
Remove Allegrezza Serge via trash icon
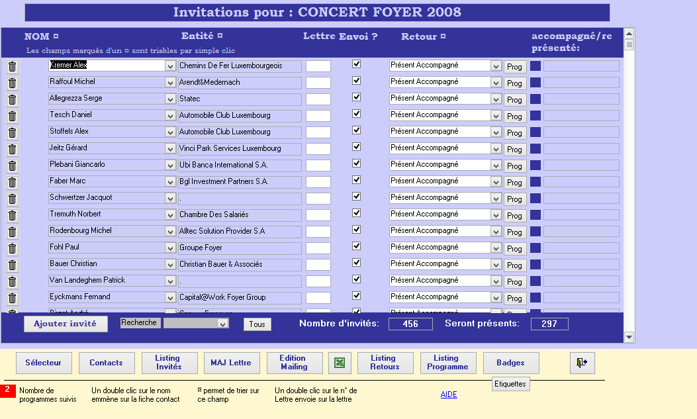pyautogui.click(x=13, y=99)
